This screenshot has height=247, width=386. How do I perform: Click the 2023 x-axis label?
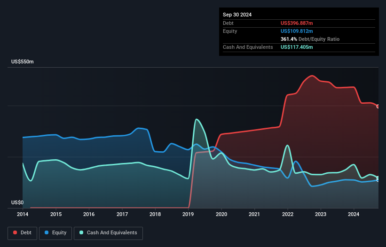pos(321,214)
